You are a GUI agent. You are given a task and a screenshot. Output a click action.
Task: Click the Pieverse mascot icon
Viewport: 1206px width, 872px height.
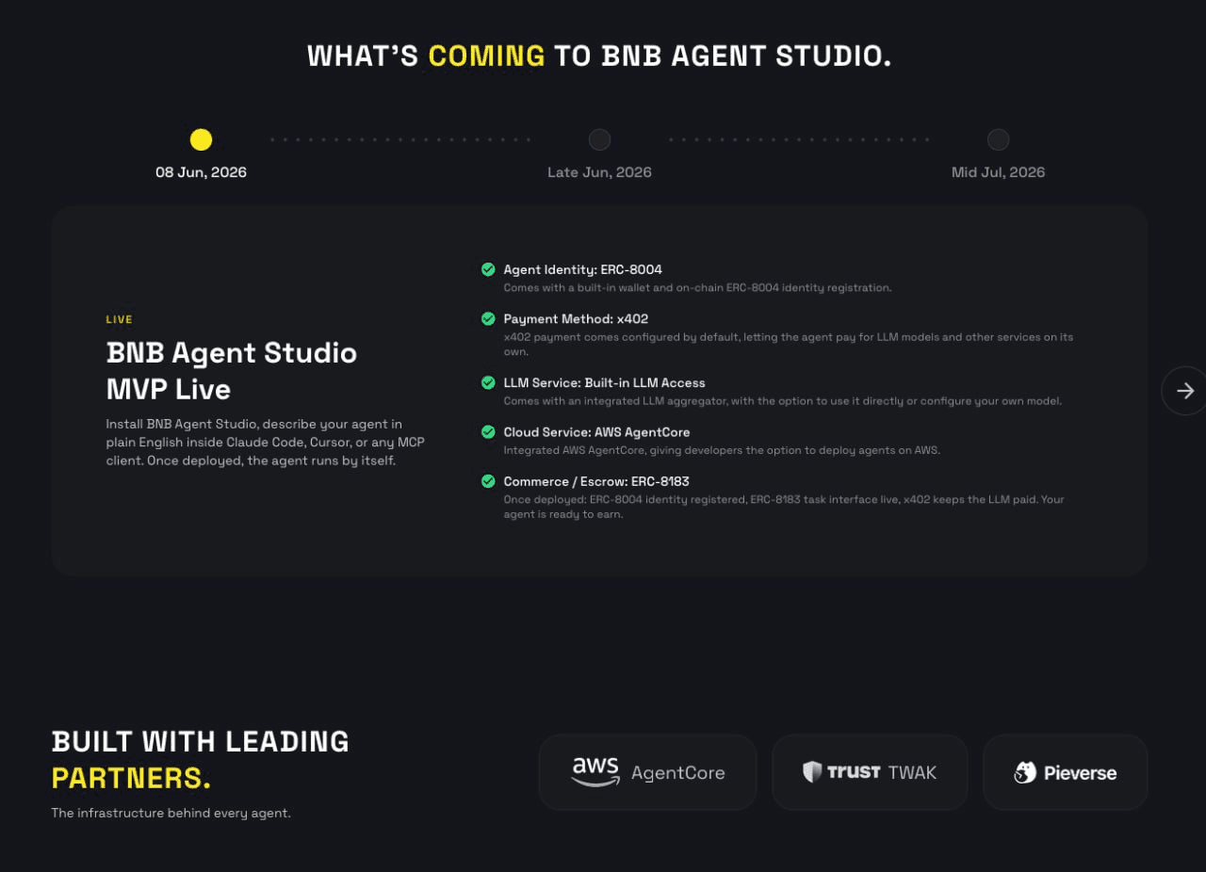(x=1025, y=772)
